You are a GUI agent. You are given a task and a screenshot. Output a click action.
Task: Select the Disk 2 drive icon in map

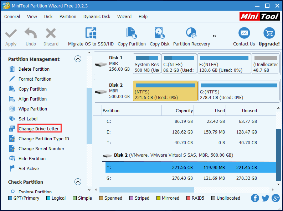click(101, 92)
